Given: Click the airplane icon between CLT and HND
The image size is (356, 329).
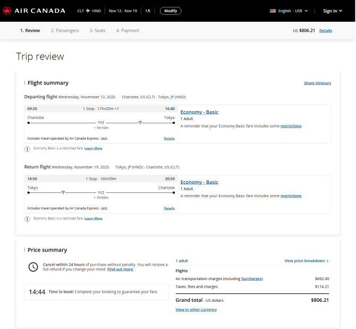Looking at the screenshot, I should pos(88,11).
